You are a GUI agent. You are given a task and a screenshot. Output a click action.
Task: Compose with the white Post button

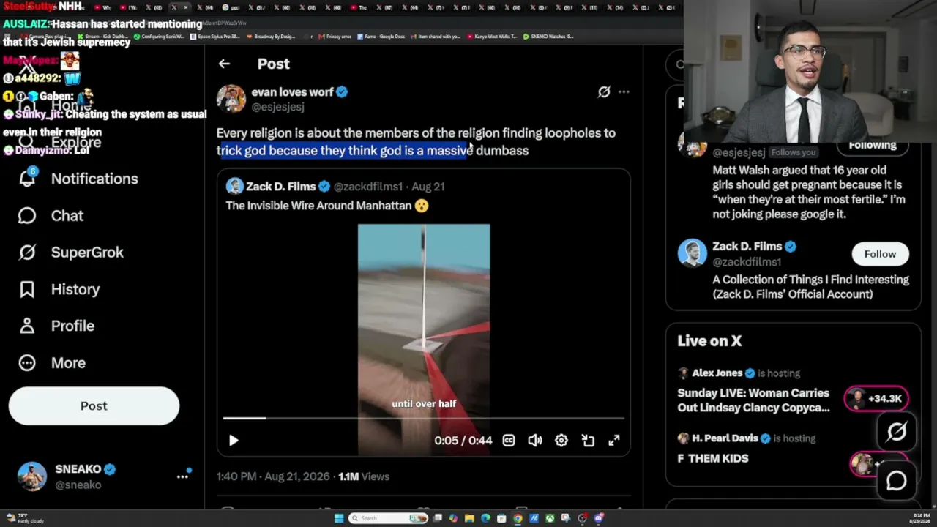point(94,405)
